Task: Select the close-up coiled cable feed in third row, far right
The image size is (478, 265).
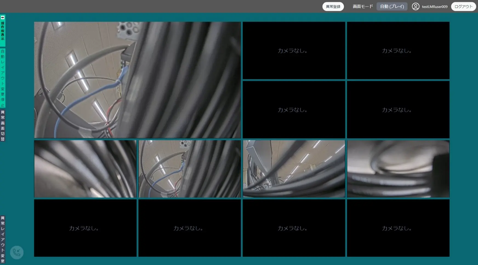Action: 398,169
